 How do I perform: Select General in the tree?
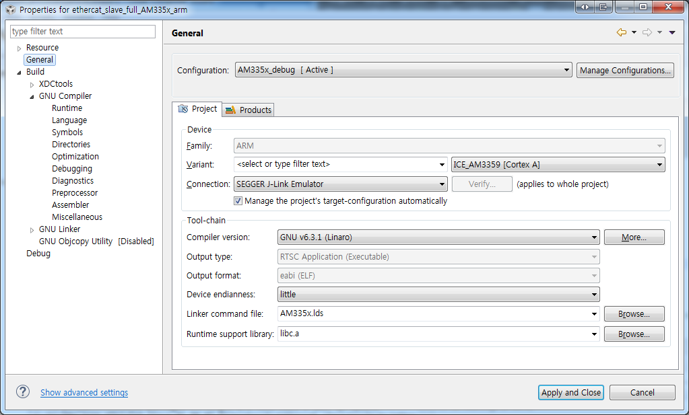[40, 60]
